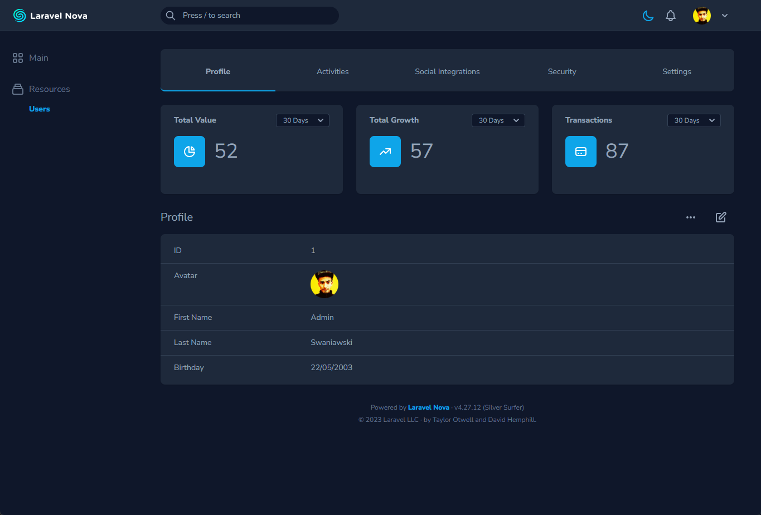Screen dimensions: 761x515
Task: Click the user avatar thumbnail in the profile
Action: click(324, 284)
